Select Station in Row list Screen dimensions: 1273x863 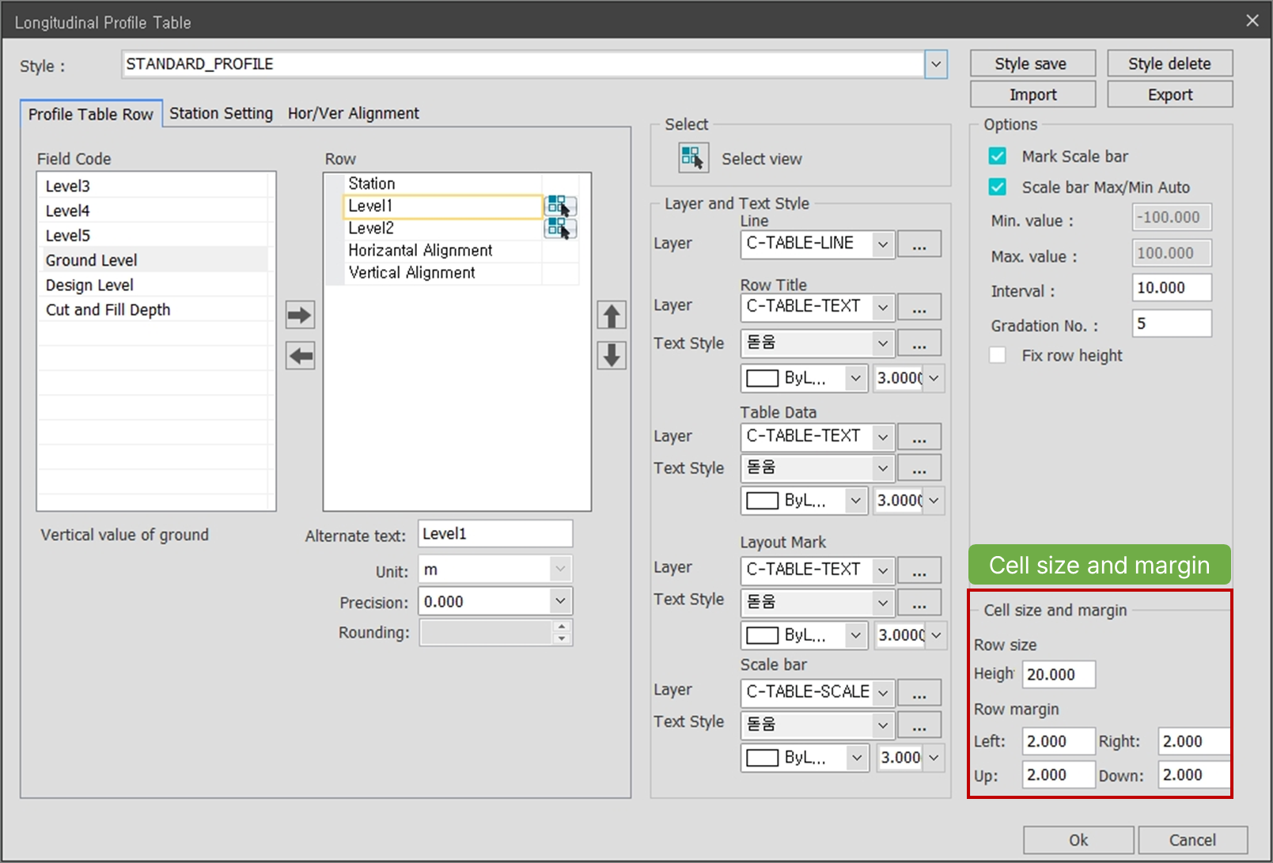[x=443, y=184]
